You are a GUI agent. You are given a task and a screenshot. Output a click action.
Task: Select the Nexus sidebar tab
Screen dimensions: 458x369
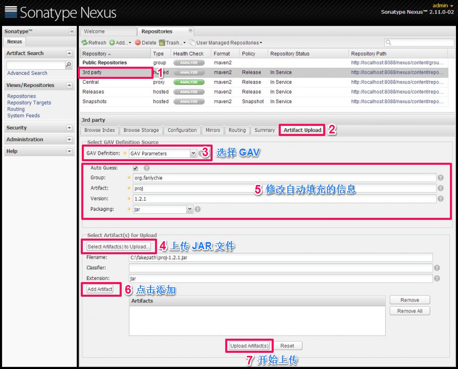[x=14, y=41]
